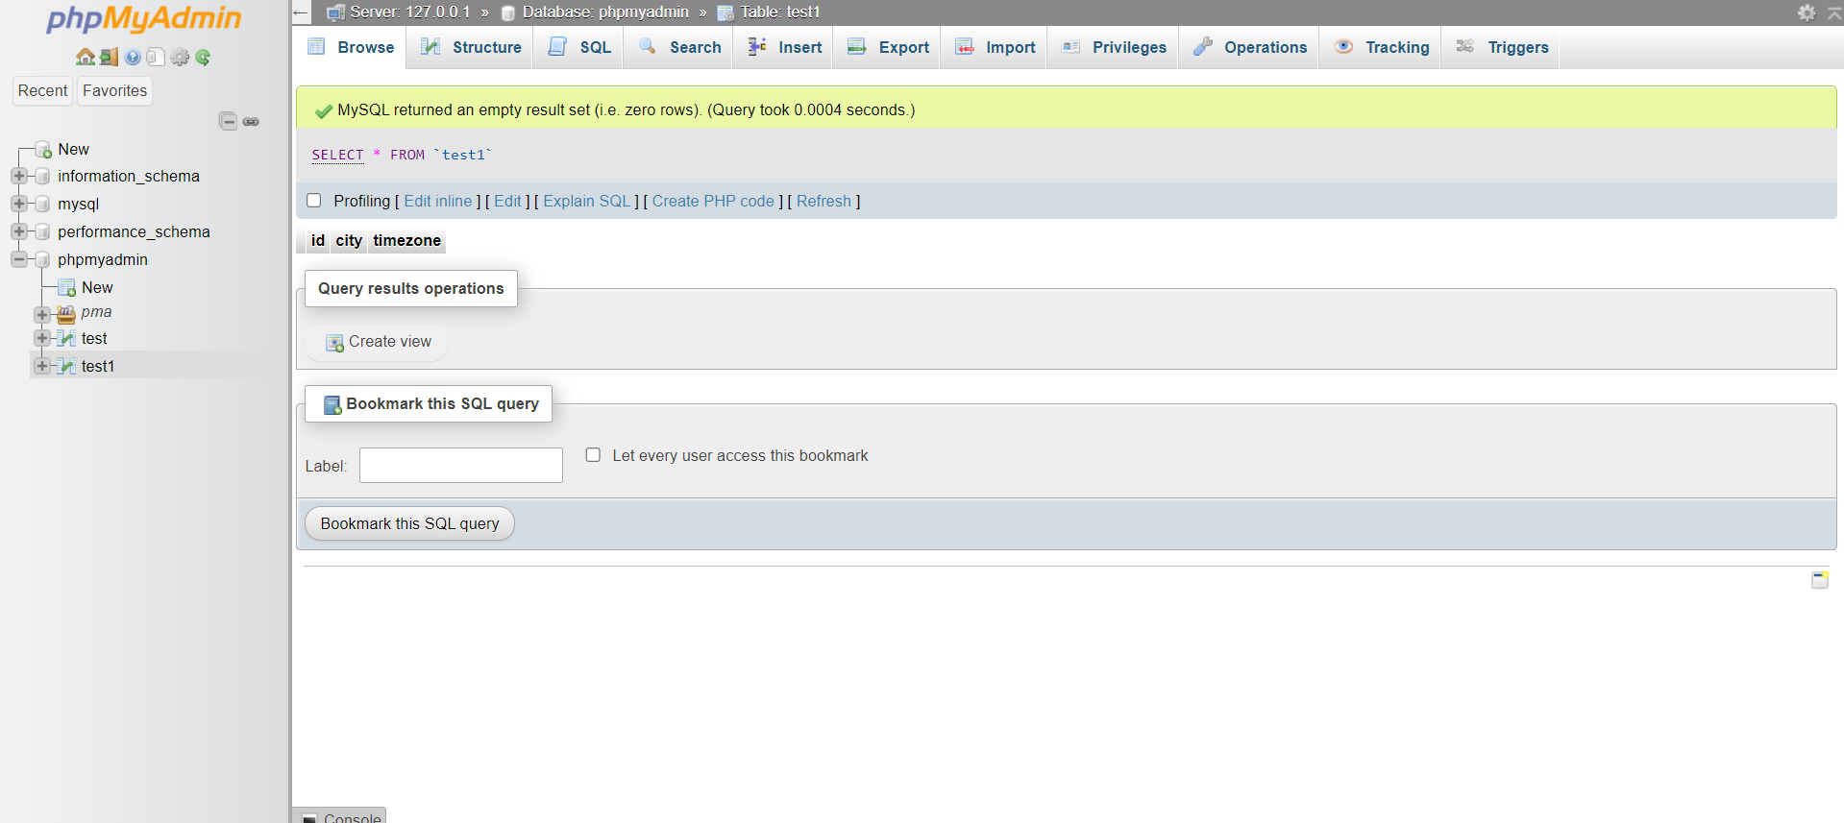Open the Export tab
The height and width of the screenshot is (823, 1844).
(x=889, y=47)
